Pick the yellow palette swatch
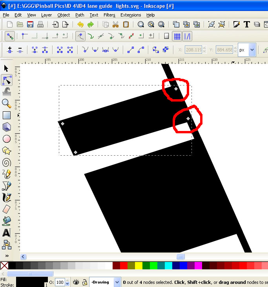This screenshot has height=287, width=268. click(139, 265)
